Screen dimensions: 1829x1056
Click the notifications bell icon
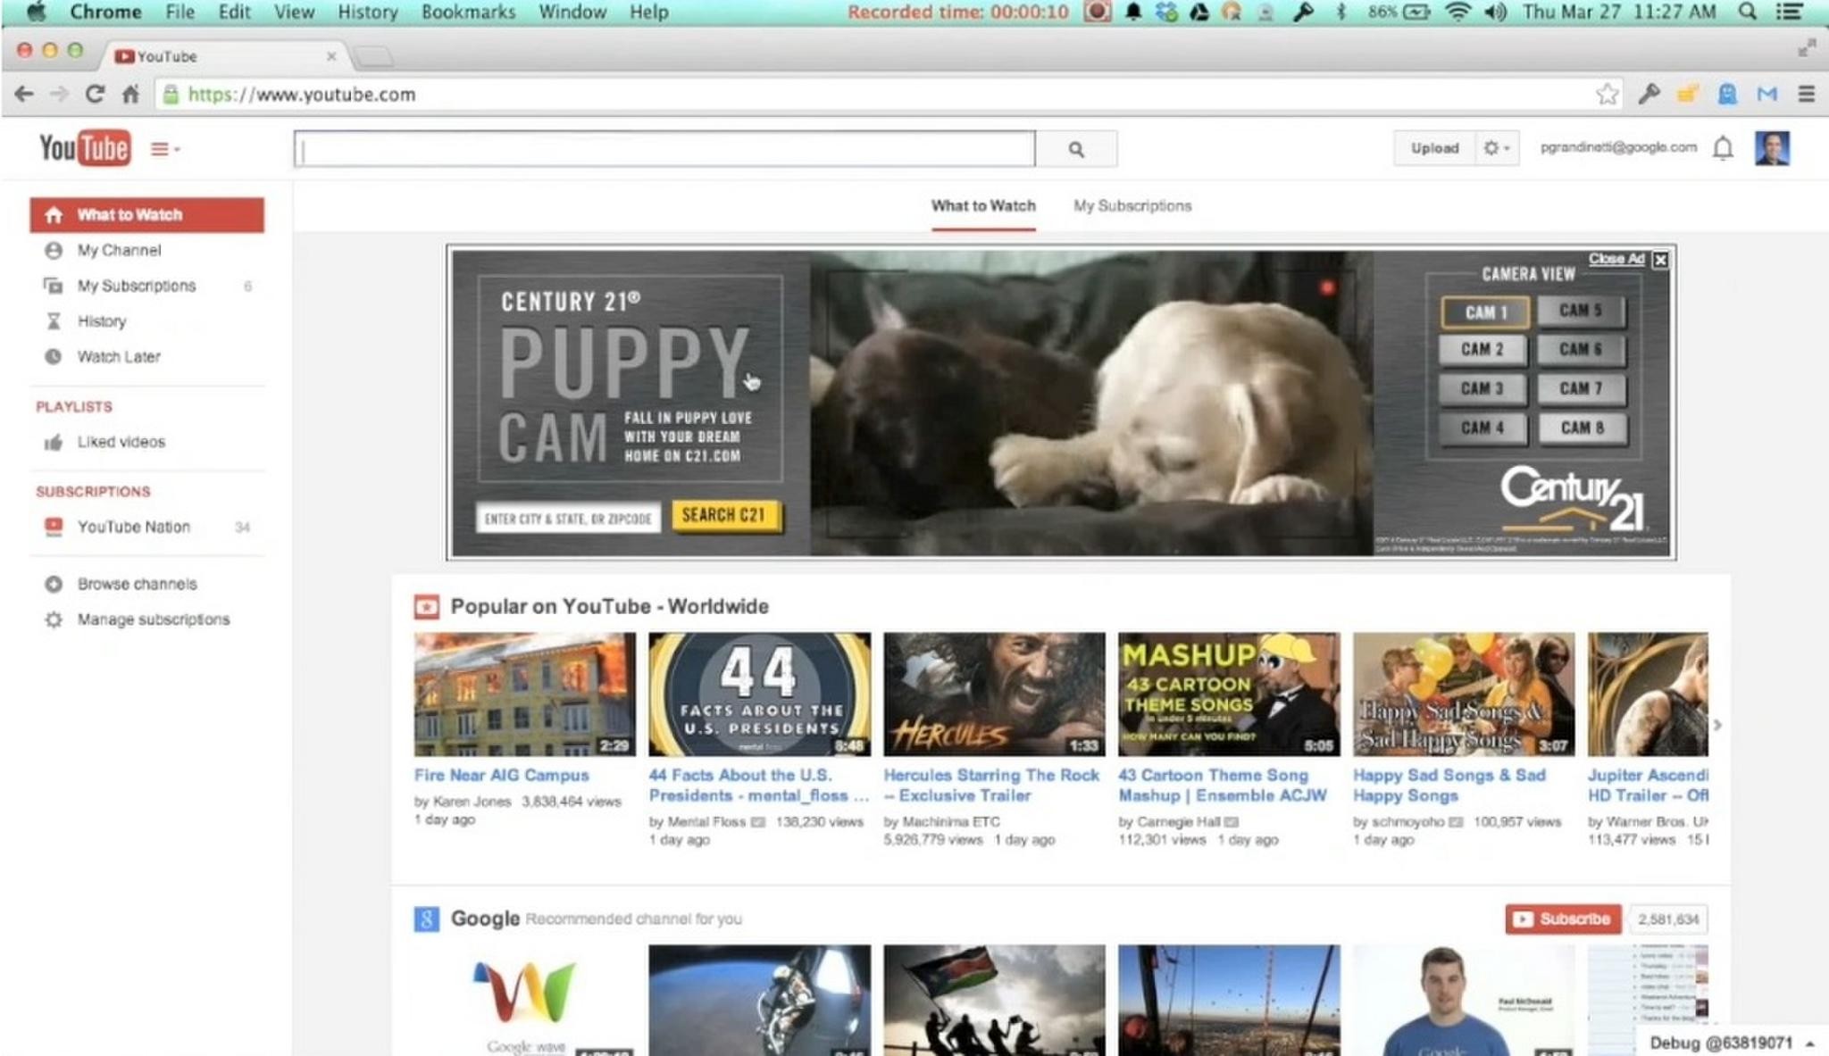(x=1723, y=148)
